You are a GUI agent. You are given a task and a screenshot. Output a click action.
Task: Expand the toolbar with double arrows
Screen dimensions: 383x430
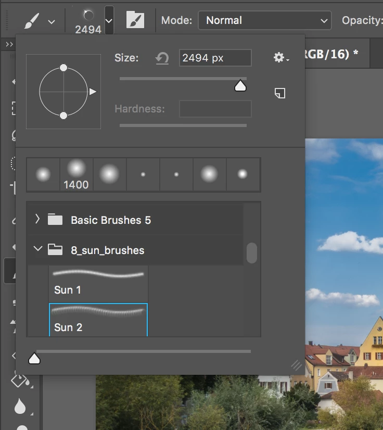pyautogui.click(x=9, y=44)
